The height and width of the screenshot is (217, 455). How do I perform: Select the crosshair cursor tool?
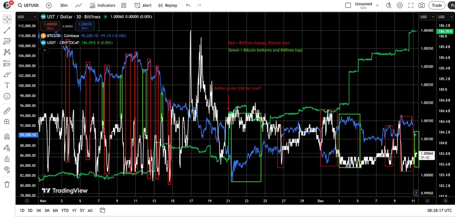pyautogui.click(x=7, y=19)
